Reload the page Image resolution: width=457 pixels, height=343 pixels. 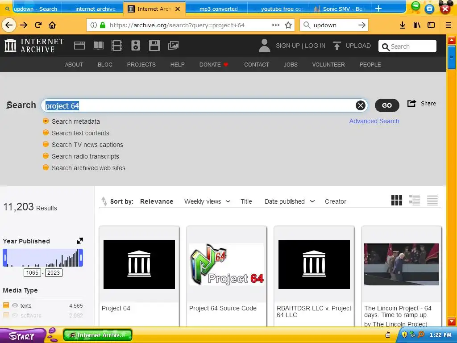(x=38, y=25)
